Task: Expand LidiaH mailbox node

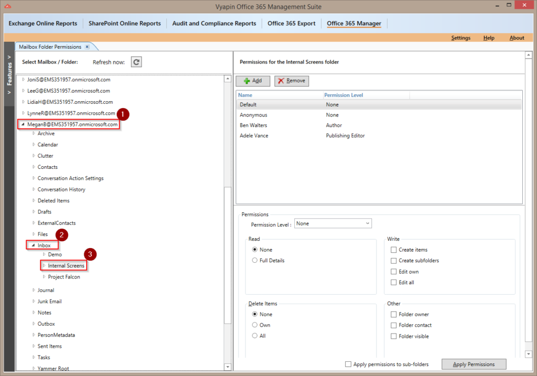Action: pos(23,102)
